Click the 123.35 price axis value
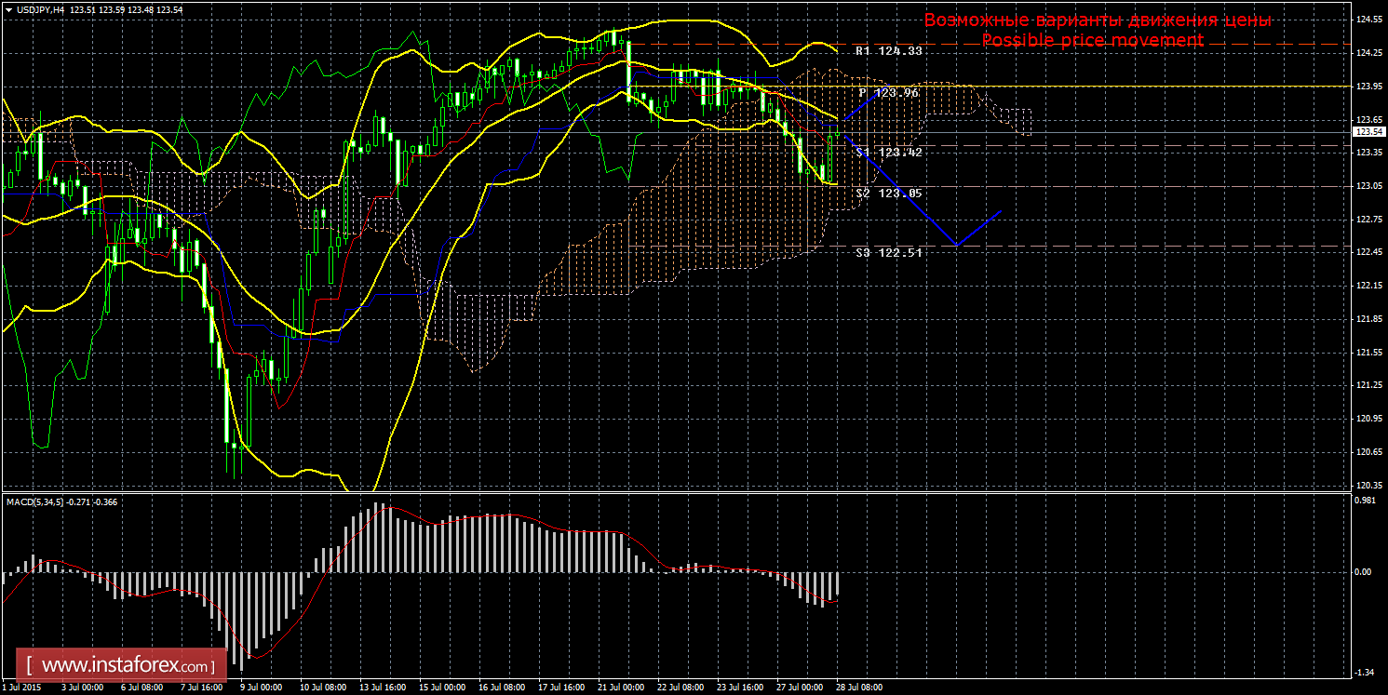The height and width of the screenshot is (695, 1388). pos(1368,153)
